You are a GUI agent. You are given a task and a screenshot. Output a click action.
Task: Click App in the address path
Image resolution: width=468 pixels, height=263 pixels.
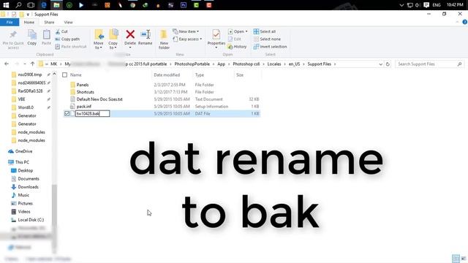pyautogui.click(x=221, y=64)
